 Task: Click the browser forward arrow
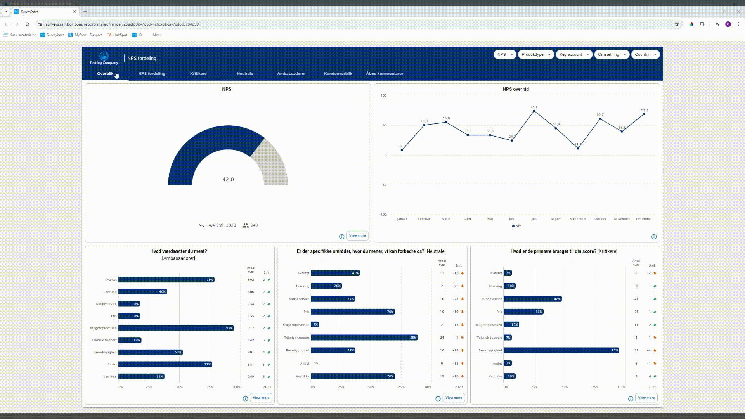pyautogui.click(x=17, y=24)
